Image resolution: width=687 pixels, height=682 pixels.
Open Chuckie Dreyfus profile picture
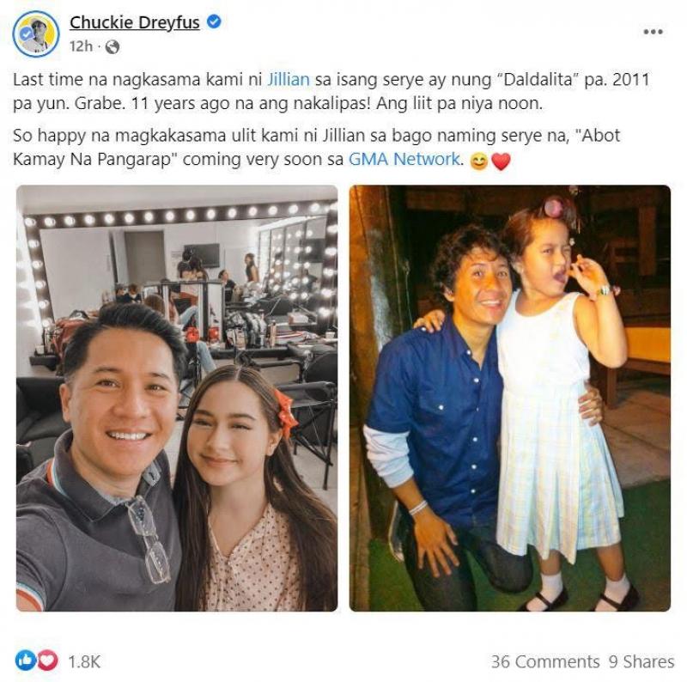tap(35, 33)
